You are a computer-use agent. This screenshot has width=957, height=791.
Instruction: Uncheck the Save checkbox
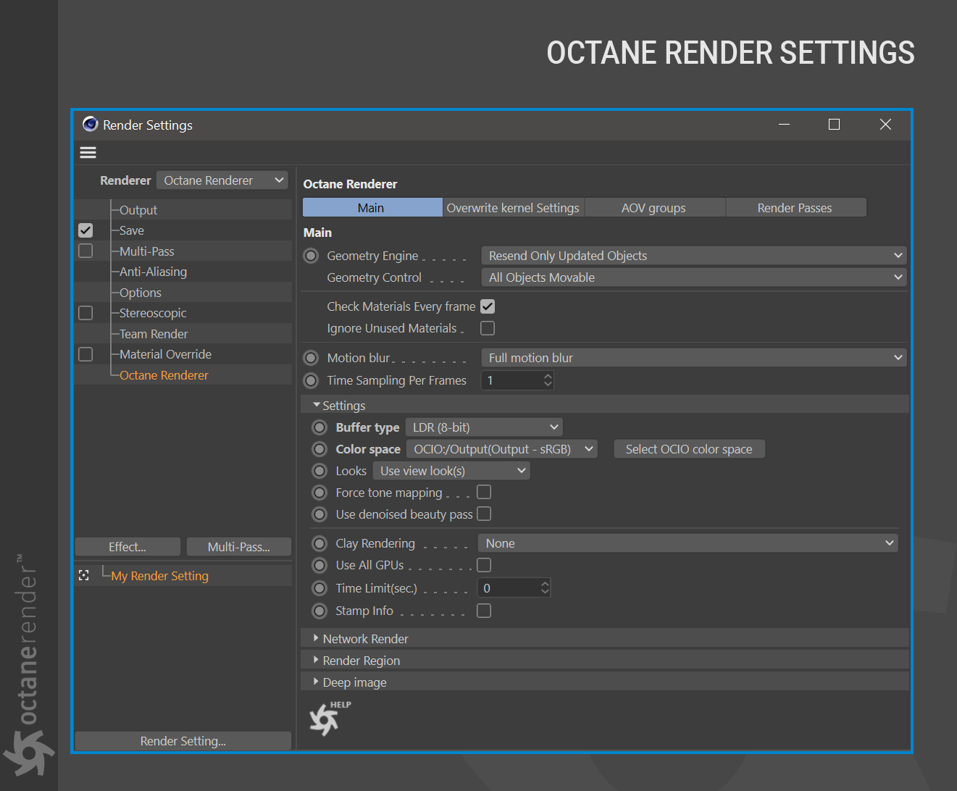tap(85, 230)
